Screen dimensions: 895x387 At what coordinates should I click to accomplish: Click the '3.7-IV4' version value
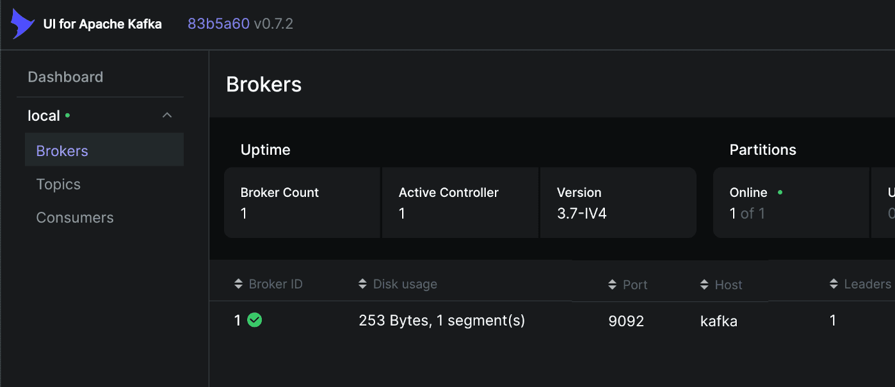[582, 214]
